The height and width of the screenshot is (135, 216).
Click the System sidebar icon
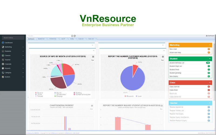tap(3, 77)
